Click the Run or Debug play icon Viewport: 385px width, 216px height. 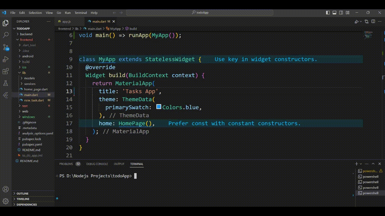click(x=356, y=22)
